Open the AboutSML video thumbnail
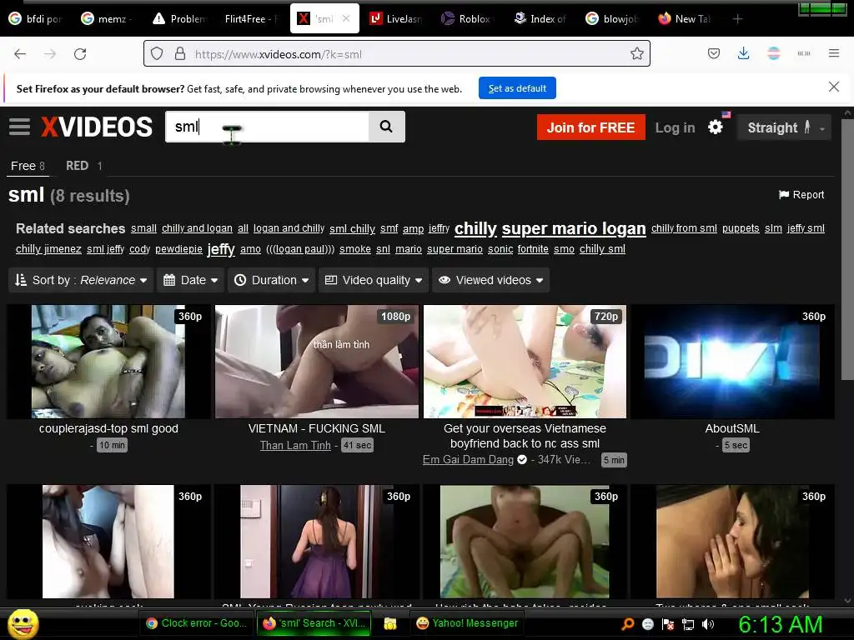This screenshot has height=640, width=854. [x=732, y=362]
